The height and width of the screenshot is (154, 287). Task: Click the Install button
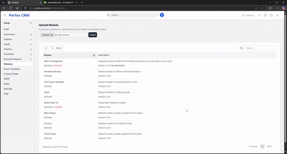click(93, 35)
